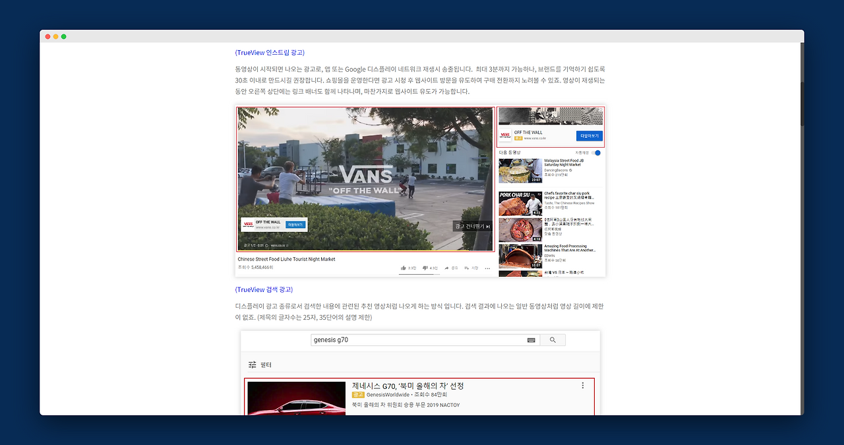Click the DancingBacons channel name
Image resolution: width=844 pixels, height=445 pixels.
pos(557,170)
